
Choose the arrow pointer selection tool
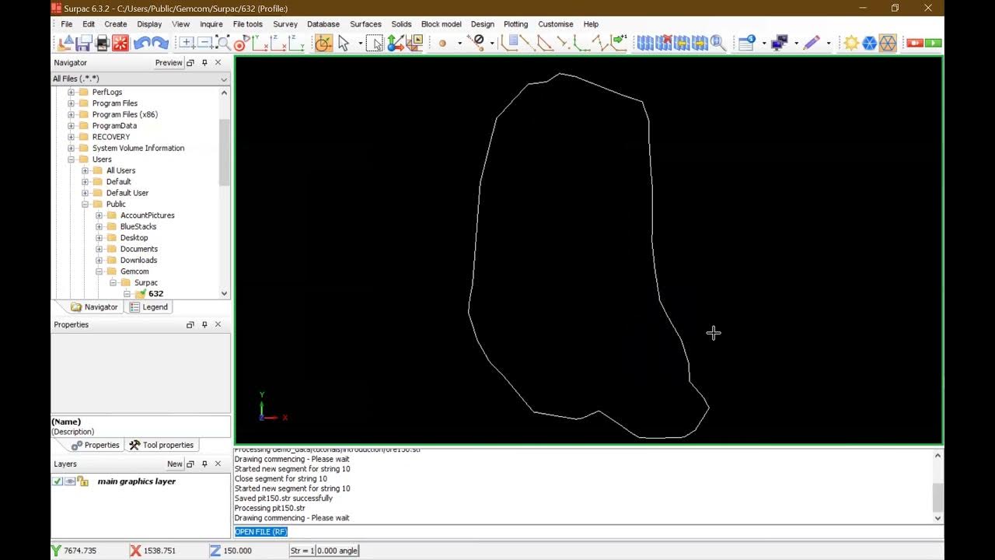(344, 44)
